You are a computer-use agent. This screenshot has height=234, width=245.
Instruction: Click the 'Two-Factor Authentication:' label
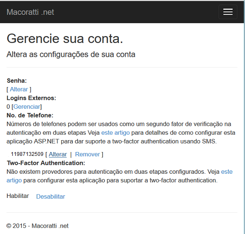[46, 163]
